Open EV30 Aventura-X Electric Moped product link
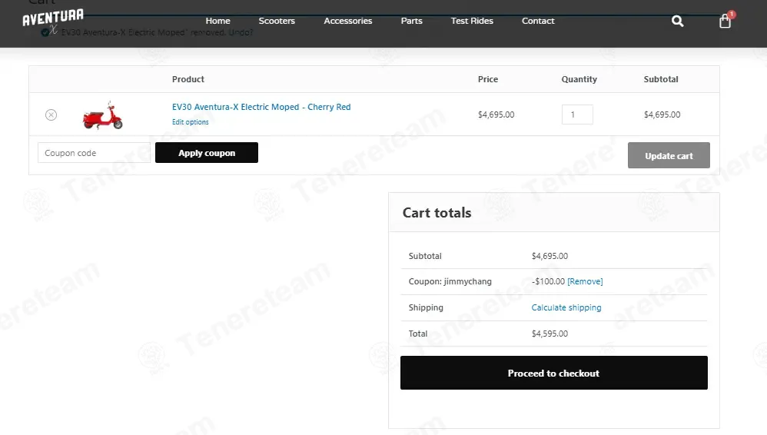This screenshot has width=767, height=435. point(261,107)
